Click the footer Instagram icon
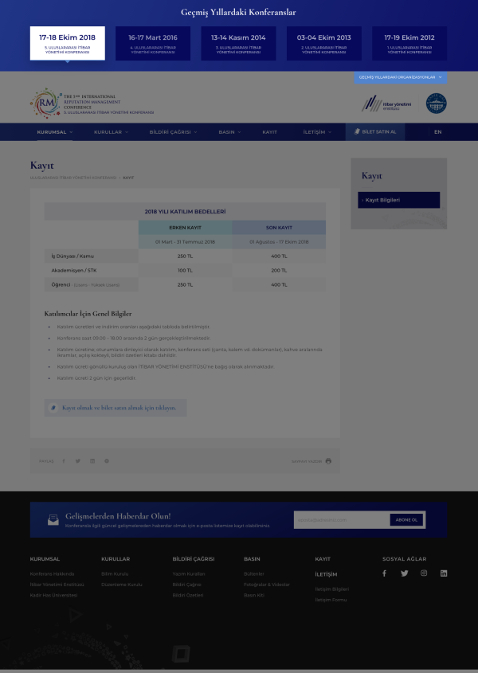 424,573
